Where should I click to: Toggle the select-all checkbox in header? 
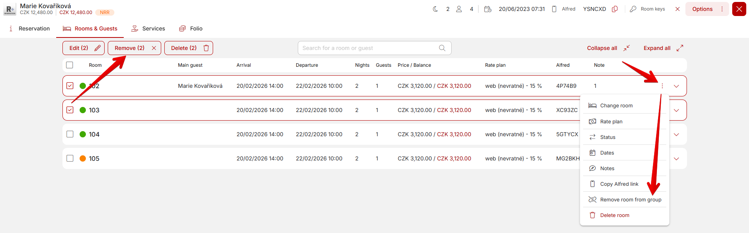click(x=70, y=65)
